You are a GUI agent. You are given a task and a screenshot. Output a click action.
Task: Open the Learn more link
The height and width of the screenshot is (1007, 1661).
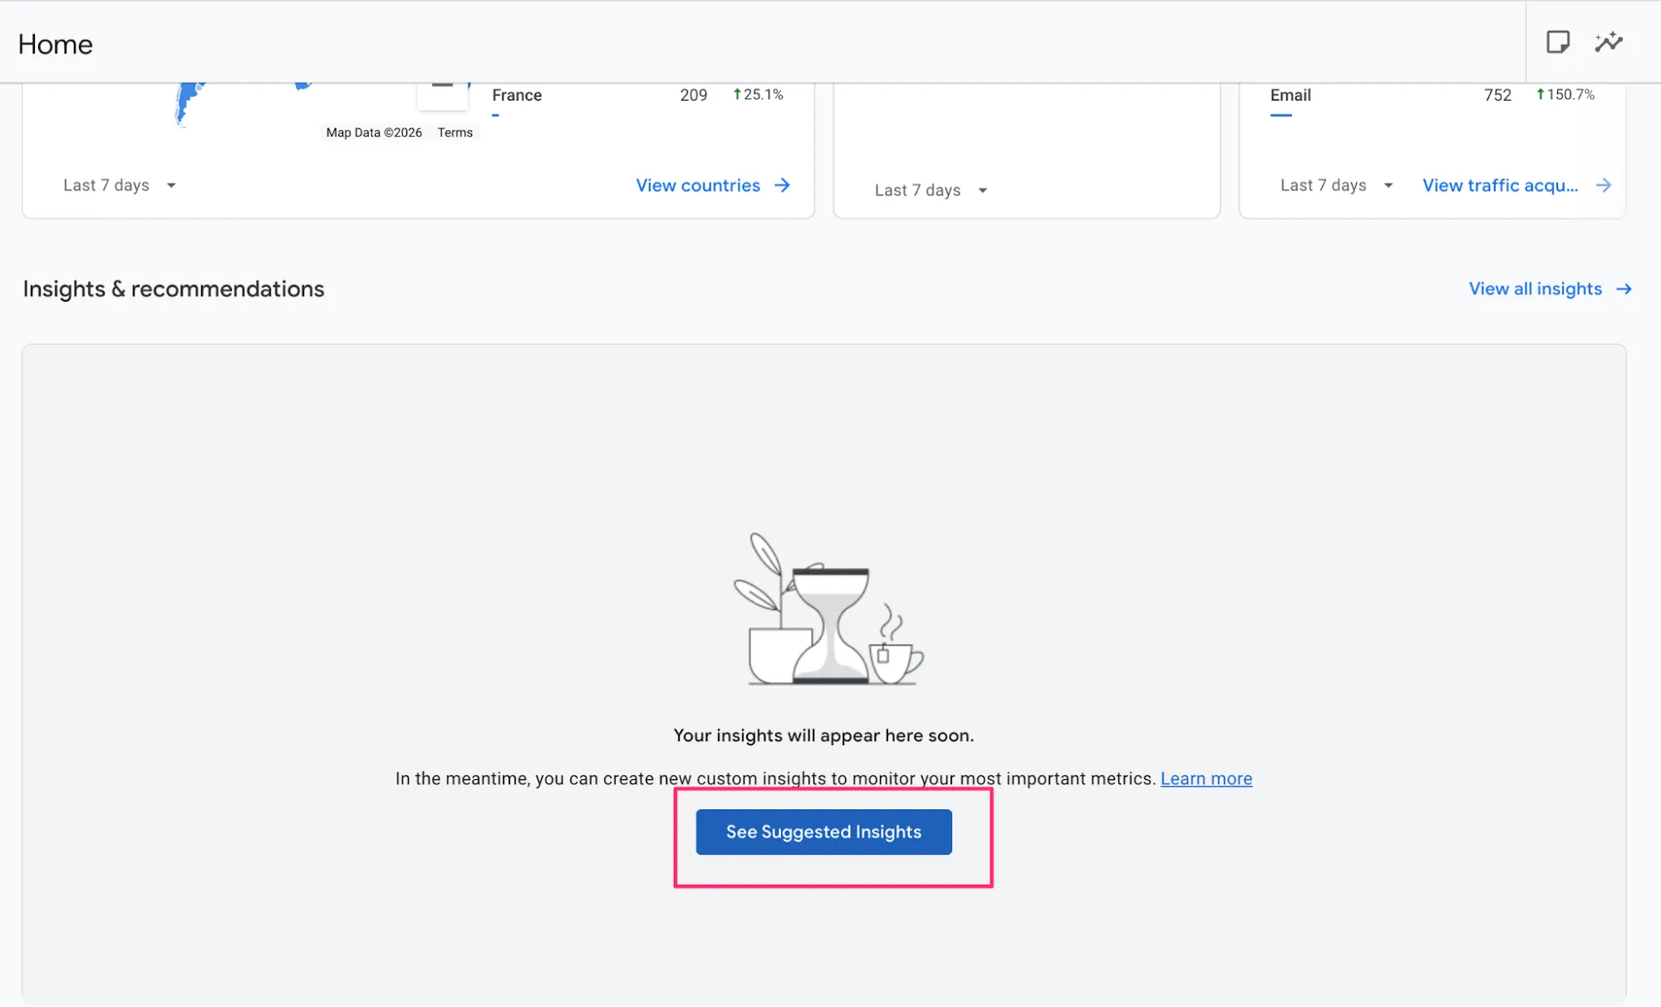tap(1206, 779)
